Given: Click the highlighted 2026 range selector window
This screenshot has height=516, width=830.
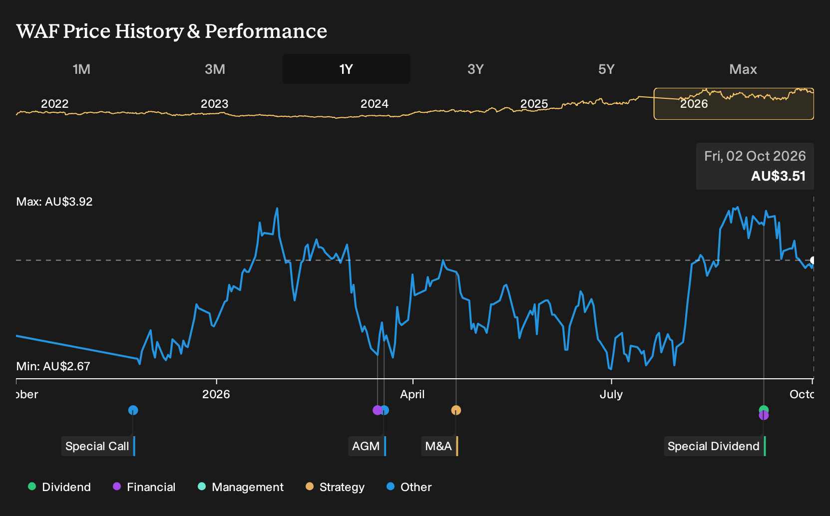Looking at the screenshot, I should point(734,104).
